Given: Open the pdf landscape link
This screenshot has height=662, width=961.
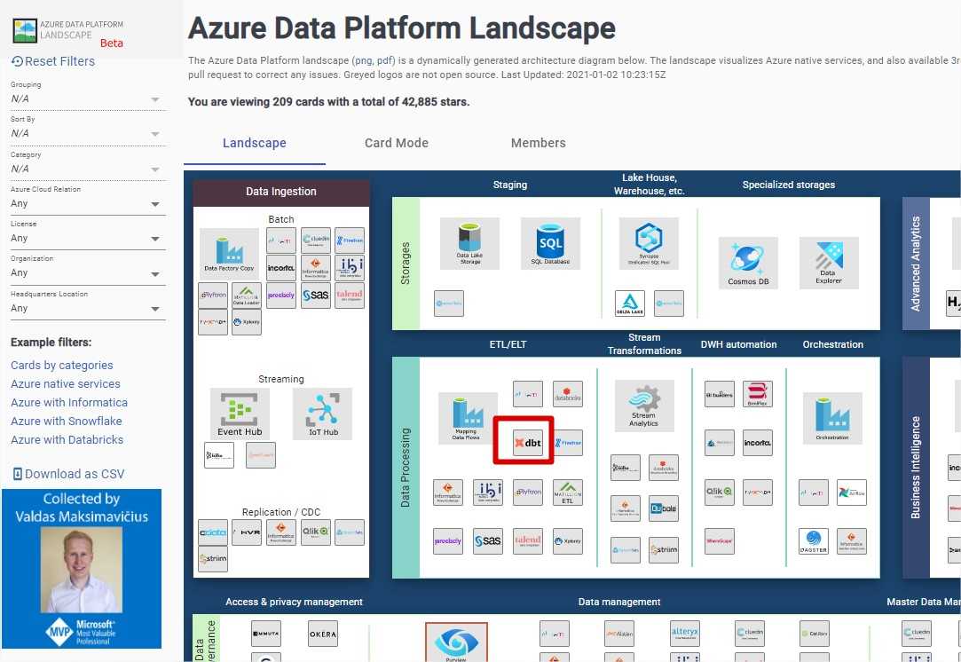Looking at the screenshot, I should tap(383, 60).
